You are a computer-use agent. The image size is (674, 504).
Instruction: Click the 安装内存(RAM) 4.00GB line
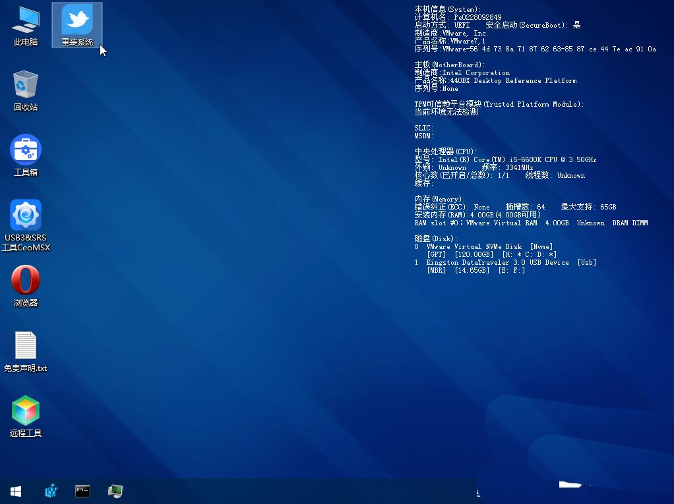click(477, 215)
